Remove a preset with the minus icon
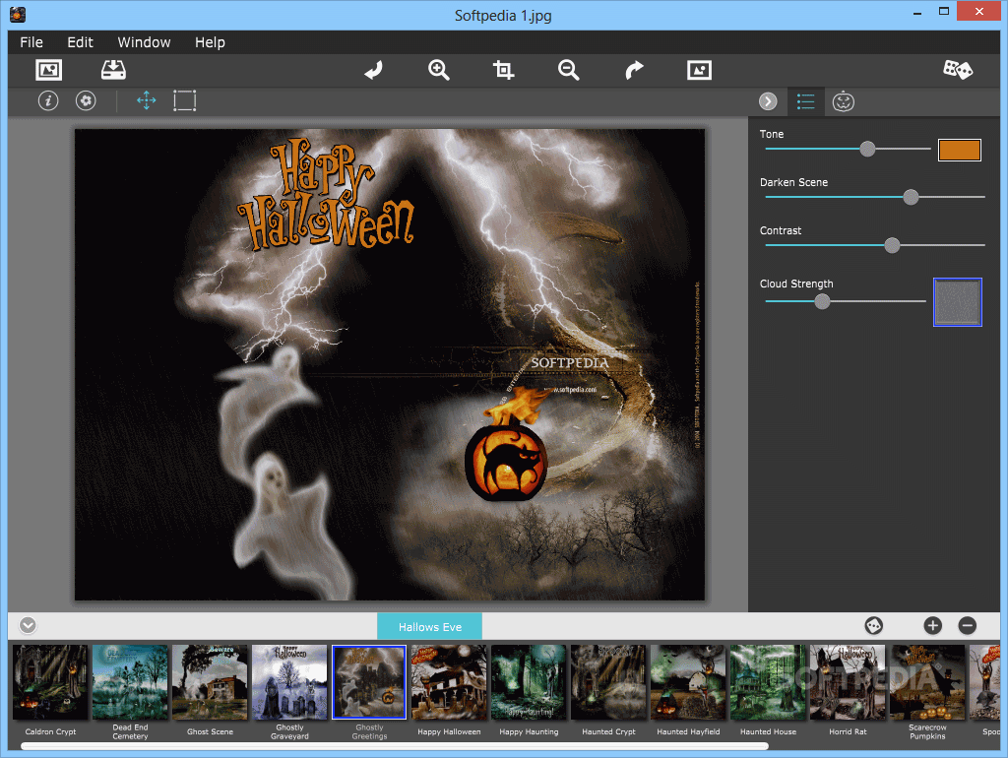The image size is (1008, 758). 968,625
